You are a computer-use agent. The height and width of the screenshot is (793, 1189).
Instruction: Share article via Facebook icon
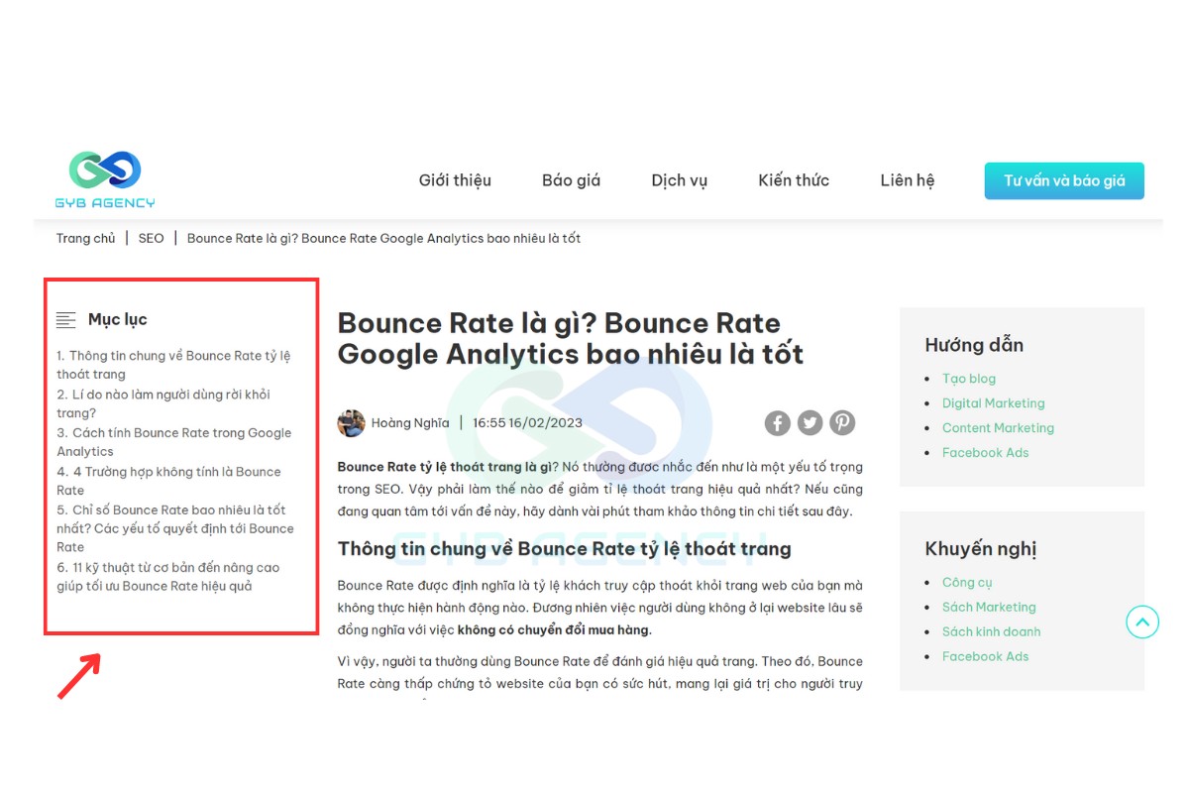tap(778, 423)
